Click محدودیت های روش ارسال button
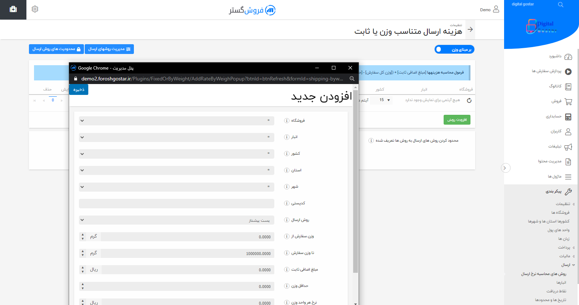 (x=56, y=49)
